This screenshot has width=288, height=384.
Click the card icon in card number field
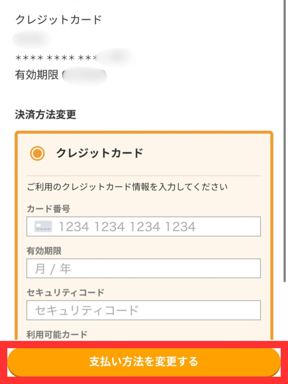[x=43, y=226]
